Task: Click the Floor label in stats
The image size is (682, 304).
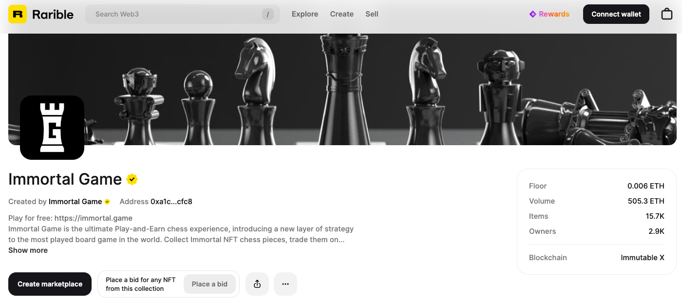Action: pyautogui.click(x=538, y=186)
